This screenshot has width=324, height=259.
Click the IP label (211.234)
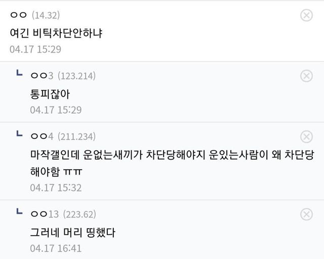pos(76,136)
